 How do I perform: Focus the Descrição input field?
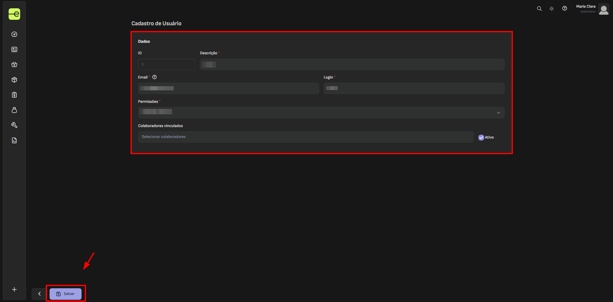352,64
